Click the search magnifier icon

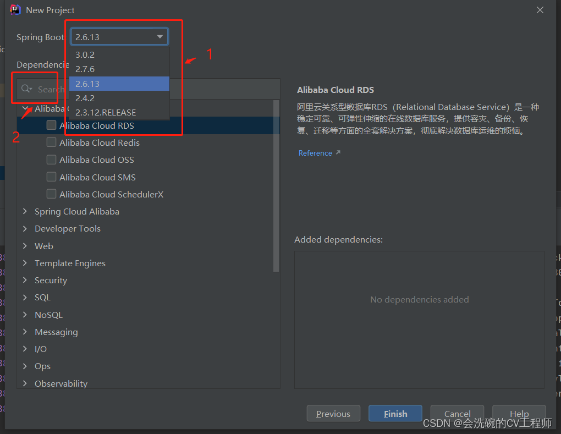26,89
